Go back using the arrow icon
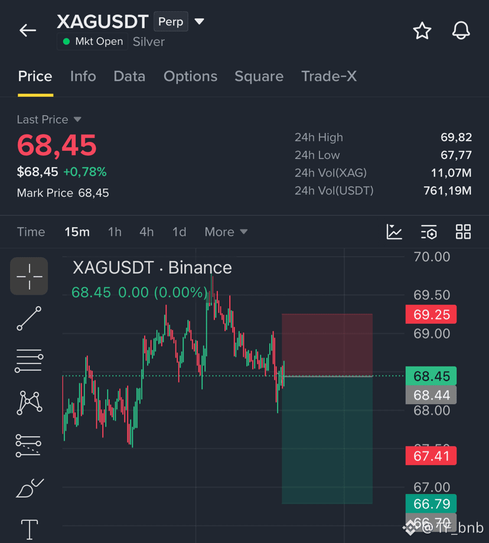The width and height of the screenshot is (489, 543). tap(28, 31)
